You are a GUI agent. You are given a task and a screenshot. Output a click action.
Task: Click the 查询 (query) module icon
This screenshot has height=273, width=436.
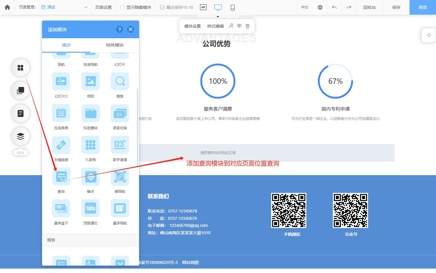[x=61, y=177]
